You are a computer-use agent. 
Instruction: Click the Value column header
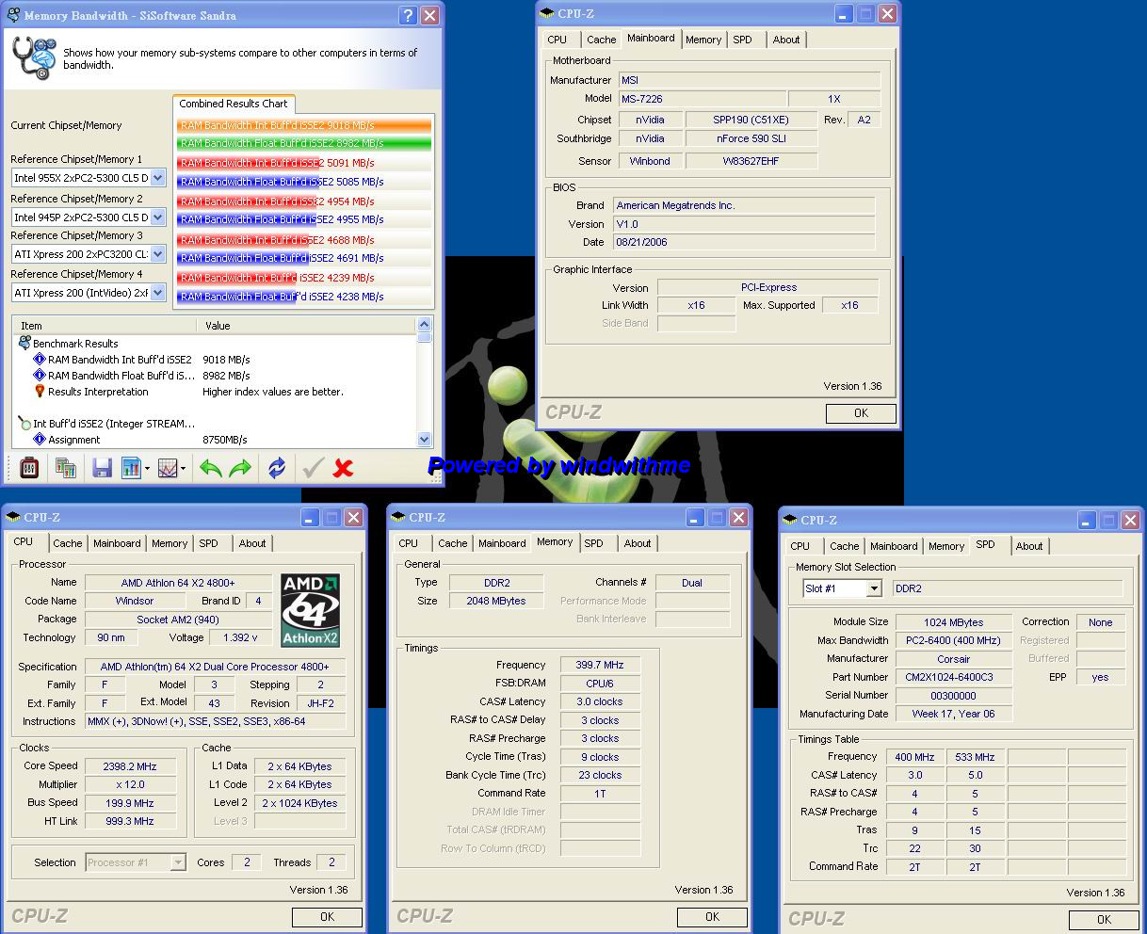308,326
